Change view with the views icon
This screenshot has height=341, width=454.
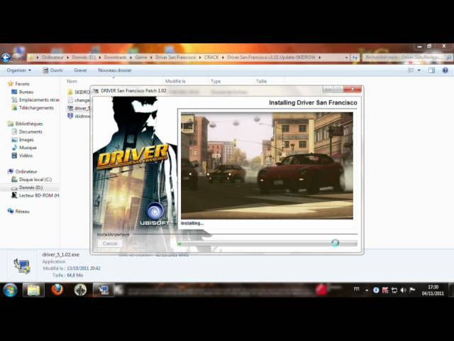(411, 70)
